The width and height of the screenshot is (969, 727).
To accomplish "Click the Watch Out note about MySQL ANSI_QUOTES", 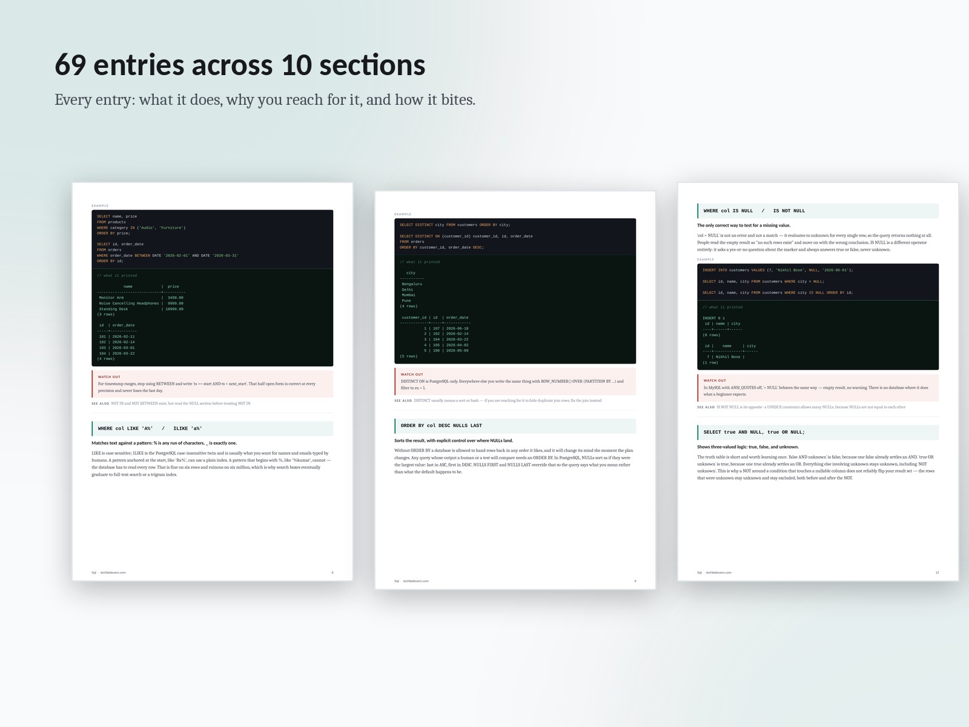I will pyautogui.click(x=818, y=388).
